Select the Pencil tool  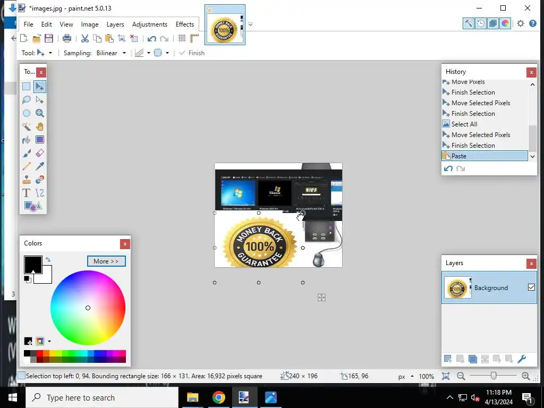click(x=27, y=166)
